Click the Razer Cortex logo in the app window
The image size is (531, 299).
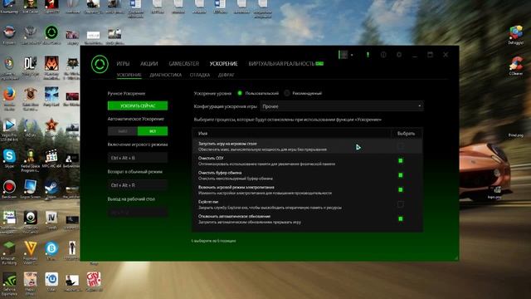coord(100,64)
